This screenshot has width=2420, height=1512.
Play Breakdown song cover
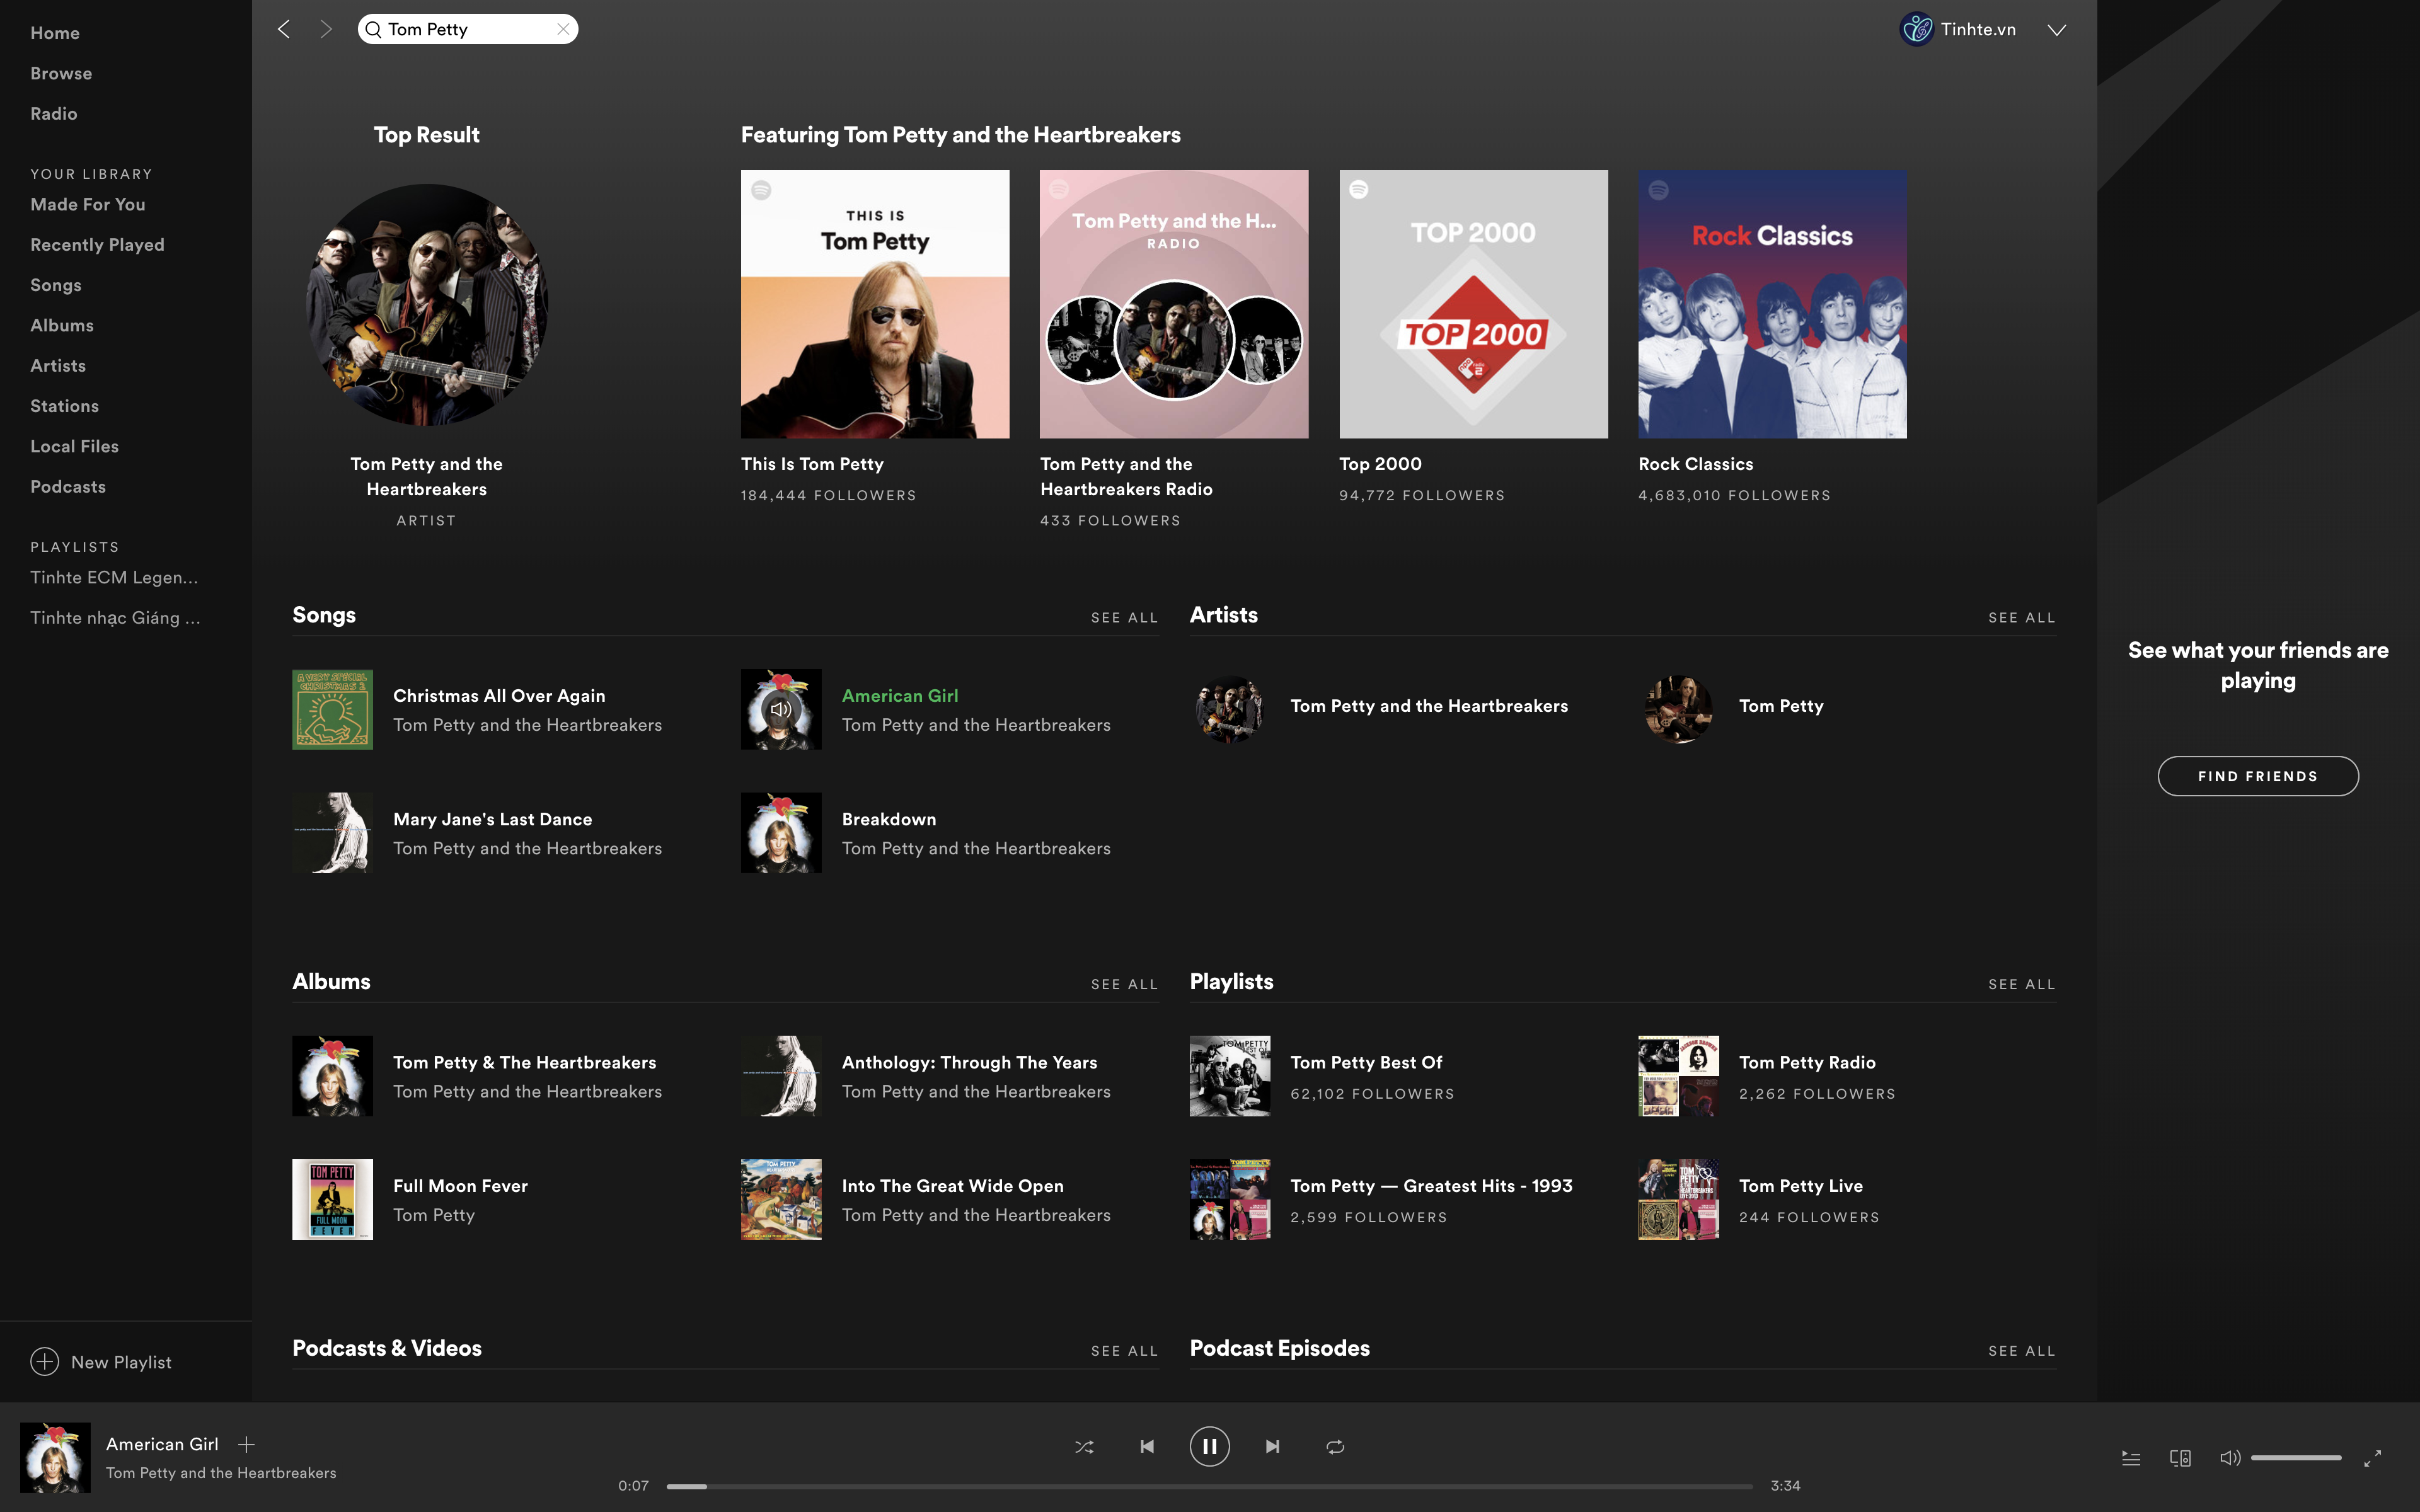781,833
